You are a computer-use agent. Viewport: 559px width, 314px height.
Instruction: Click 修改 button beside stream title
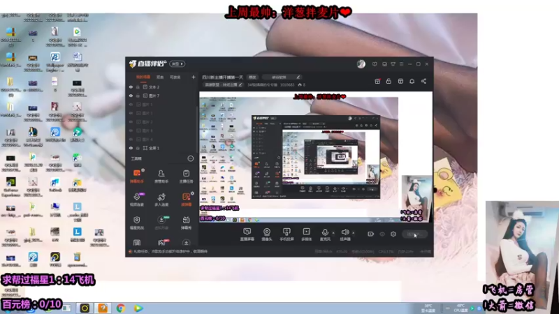click(252, 77)
